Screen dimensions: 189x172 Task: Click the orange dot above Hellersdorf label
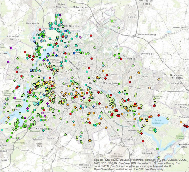[x=139, y=73]
